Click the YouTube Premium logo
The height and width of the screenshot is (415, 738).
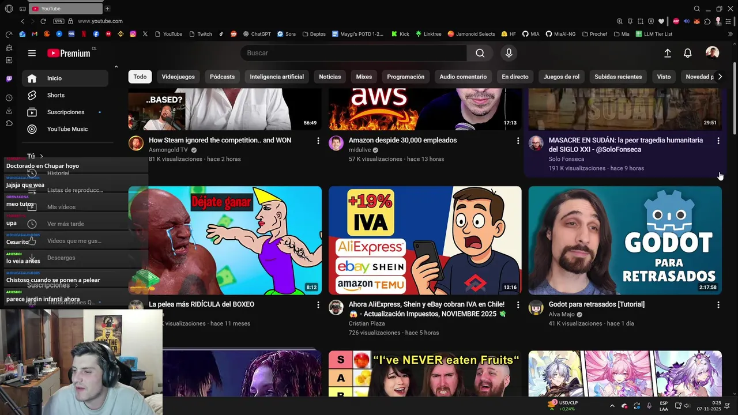tap(69, 53)
